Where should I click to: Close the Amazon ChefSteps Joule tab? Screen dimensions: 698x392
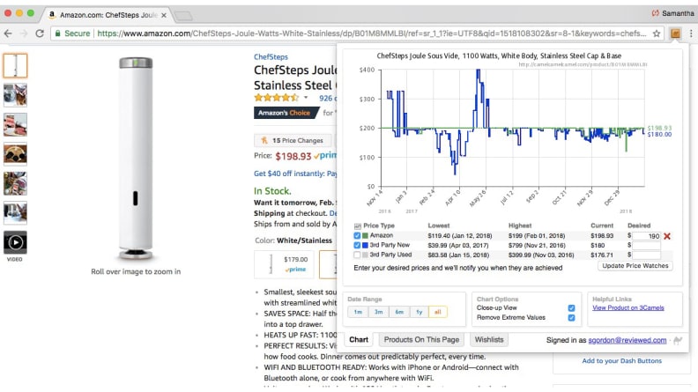pyautogui.click(x=164, y=15)
